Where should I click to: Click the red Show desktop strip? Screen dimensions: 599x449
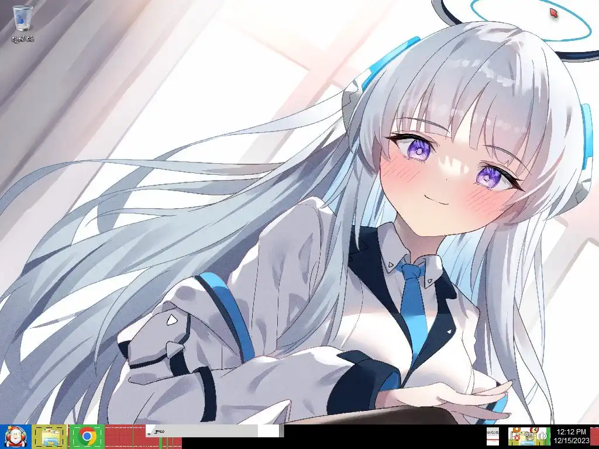tap(595, 436)
